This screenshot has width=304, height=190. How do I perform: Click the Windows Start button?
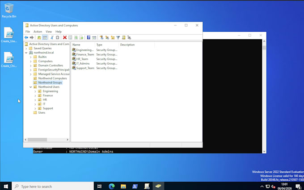point(6,186)
